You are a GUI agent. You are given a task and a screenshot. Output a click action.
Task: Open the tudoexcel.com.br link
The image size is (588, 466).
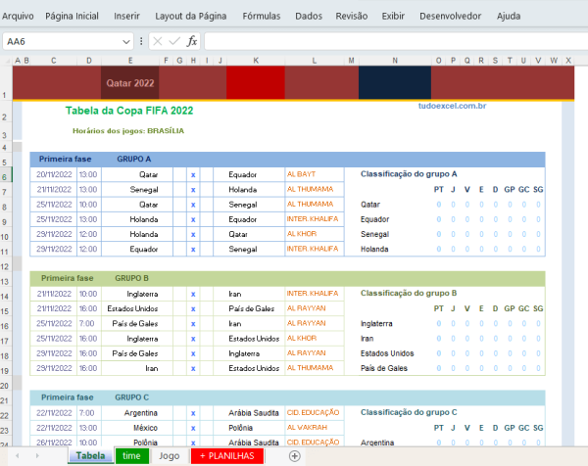pyautogui.click(x=452, y=106)
